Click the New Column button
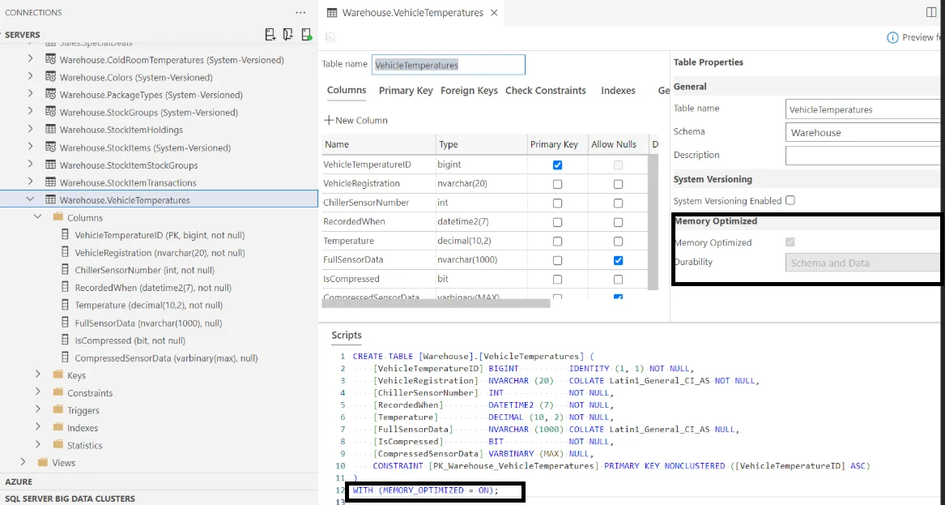Viewport: 945px width, 505px height. click(x=355, y=120)
